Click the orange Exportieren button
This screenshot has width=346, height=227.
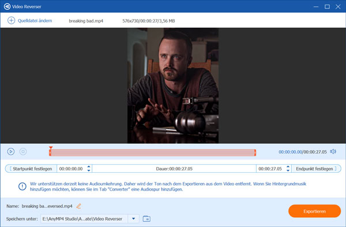click(x=314, y=211)
